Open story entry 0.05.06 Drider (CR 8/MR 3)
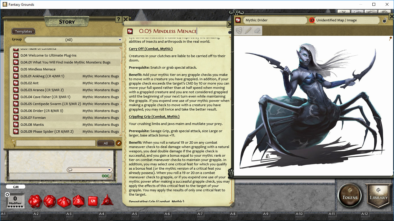394x221 pixels. [58, 110]
